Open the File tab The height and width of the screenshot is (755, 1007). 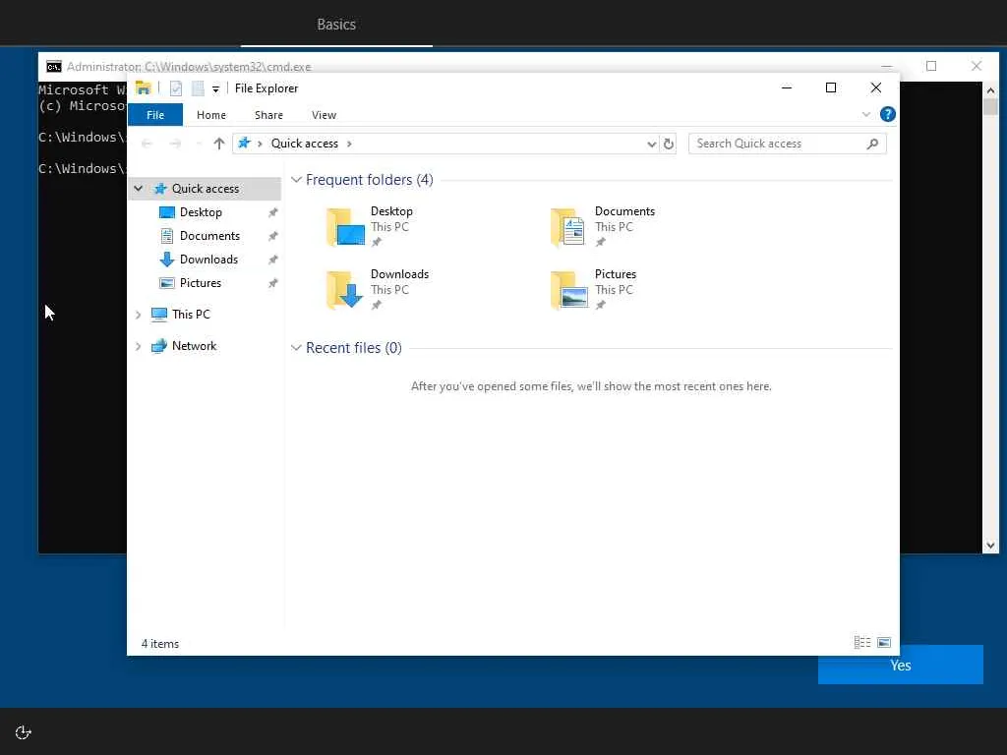tap(155, 115)
